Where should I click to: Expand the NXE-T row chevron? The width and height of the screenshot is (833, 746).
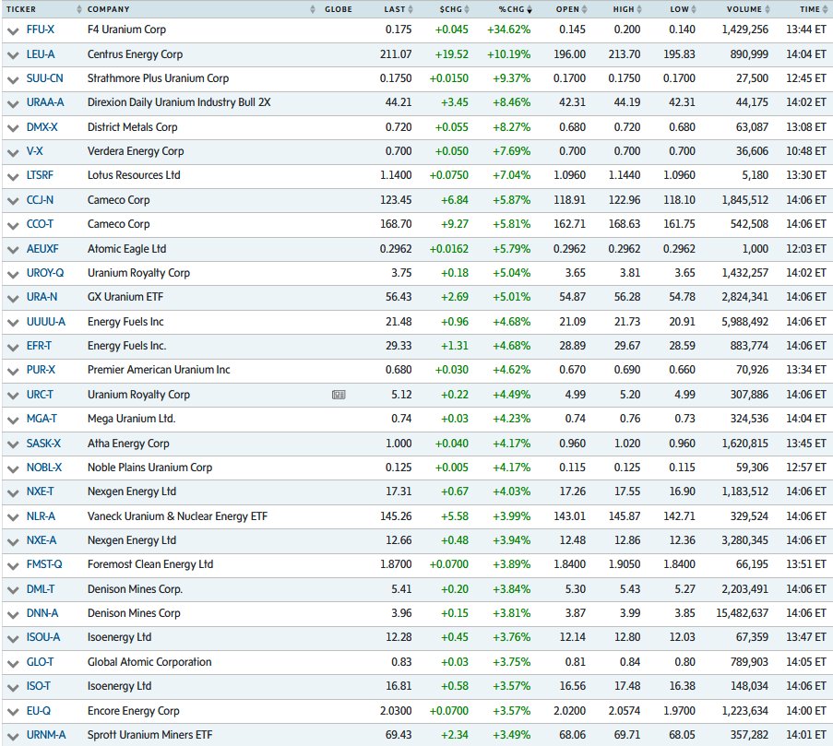click(x=13, y=492)
